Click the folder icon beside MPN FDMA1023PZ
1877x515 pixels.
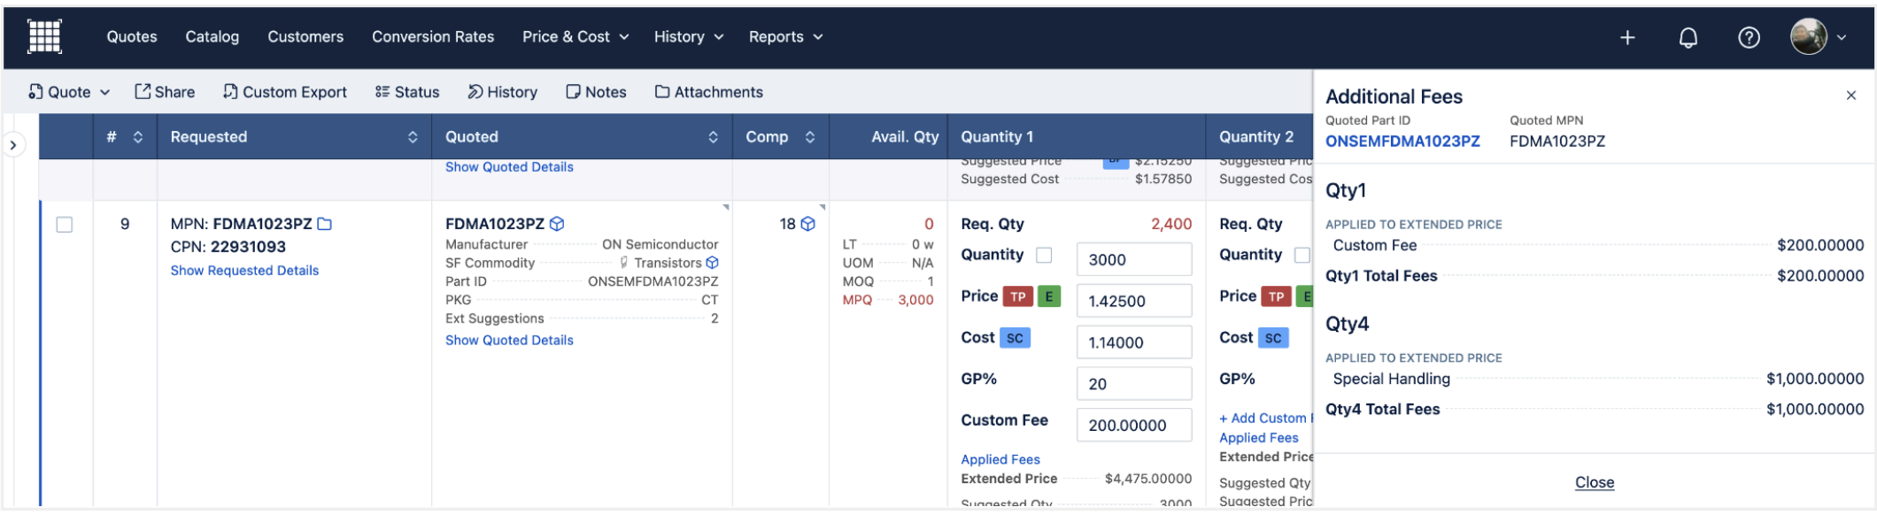tap(325, 224)
